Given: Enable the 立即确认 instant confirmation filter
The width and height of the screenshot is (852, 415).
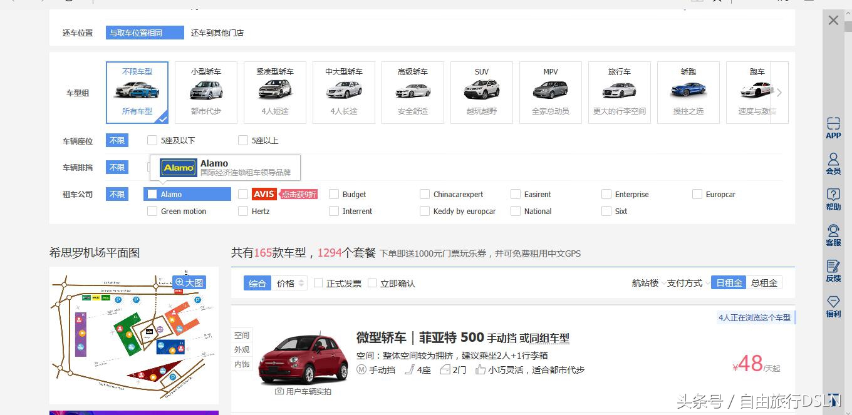Looking at the screenshot, I should 371,283.
